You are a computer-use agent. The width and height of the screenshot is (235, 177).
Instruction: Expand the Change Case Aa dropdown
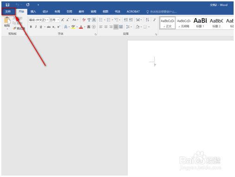click(75, 20)
